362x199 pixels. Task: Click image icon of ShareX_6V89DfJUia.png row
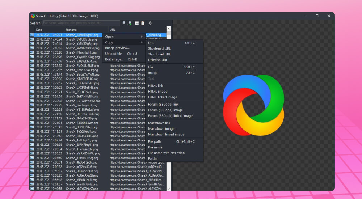tap(31, 39)
